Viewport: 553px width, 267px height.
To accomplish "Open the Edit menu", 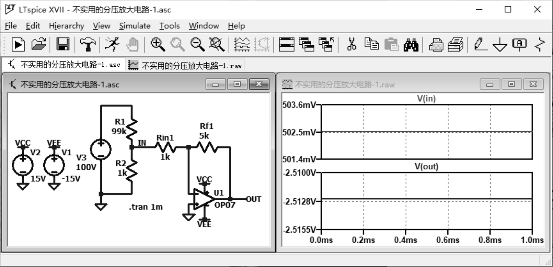I will (x=33, y=26).
